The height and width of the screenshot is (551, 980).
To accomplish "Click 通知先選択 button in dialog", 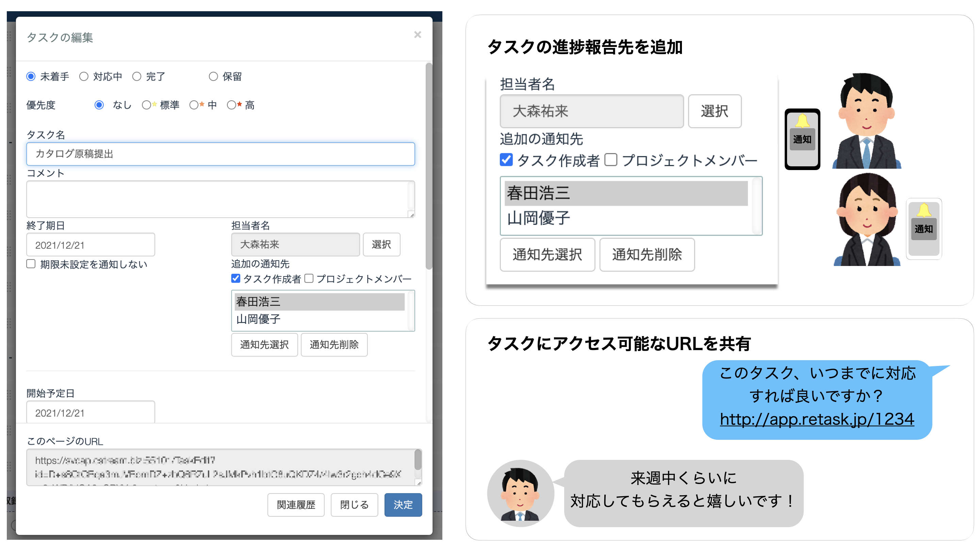I will click(x=264, y=345).
